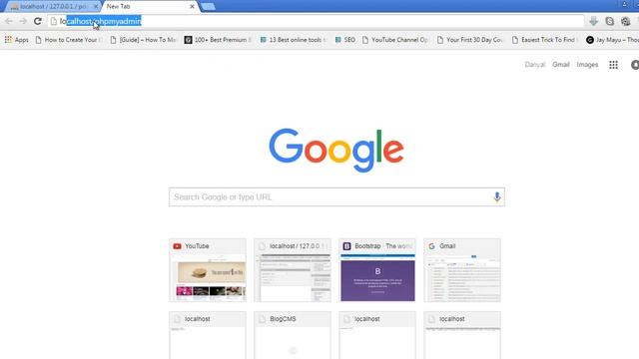Open the '[Guide] – How To' bookmark
This screenshot has height=359, width=639.
point(143,40)
